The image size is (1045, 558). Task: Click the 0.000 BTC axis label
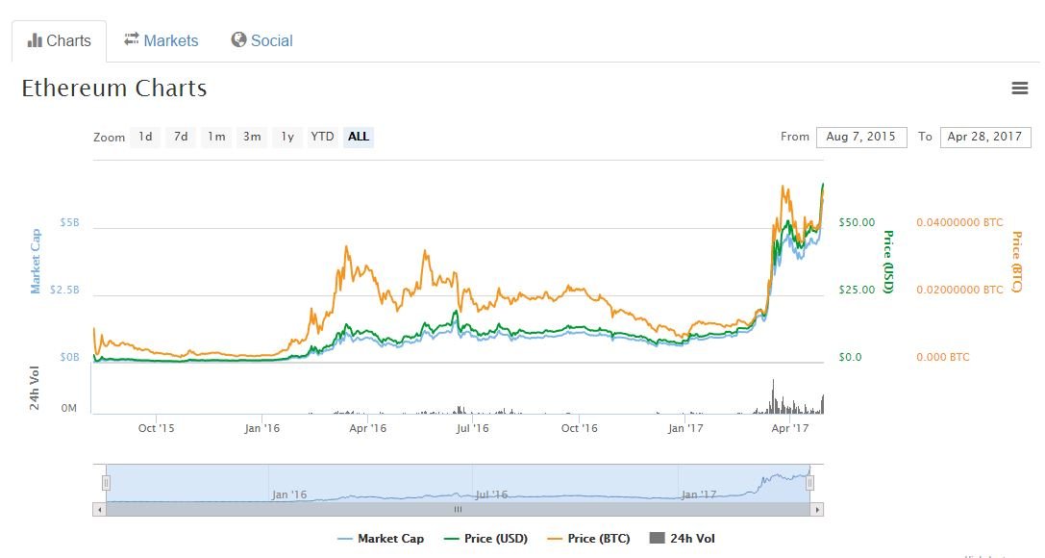[943, 357]
